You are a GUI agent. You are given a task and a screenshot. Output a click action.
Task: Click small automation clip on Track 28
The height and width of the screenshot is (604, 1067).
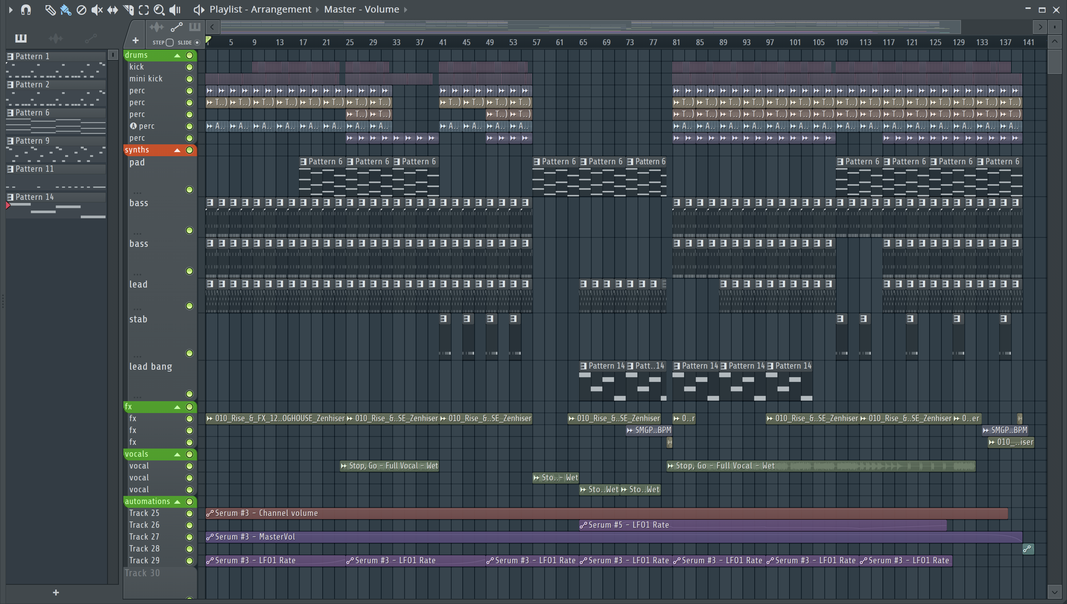[1028, 549]
